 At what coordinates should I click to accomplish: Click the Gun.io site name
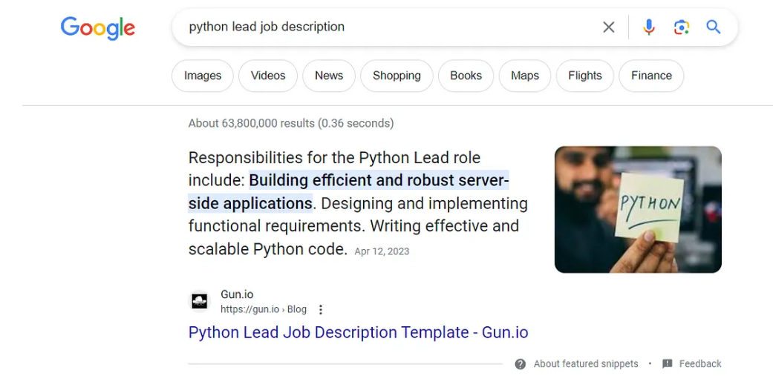click(237, 294)
